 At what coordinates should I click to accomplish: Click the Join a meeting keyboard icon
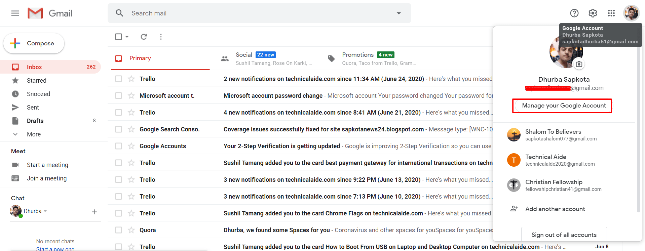(x=15, y=178)
